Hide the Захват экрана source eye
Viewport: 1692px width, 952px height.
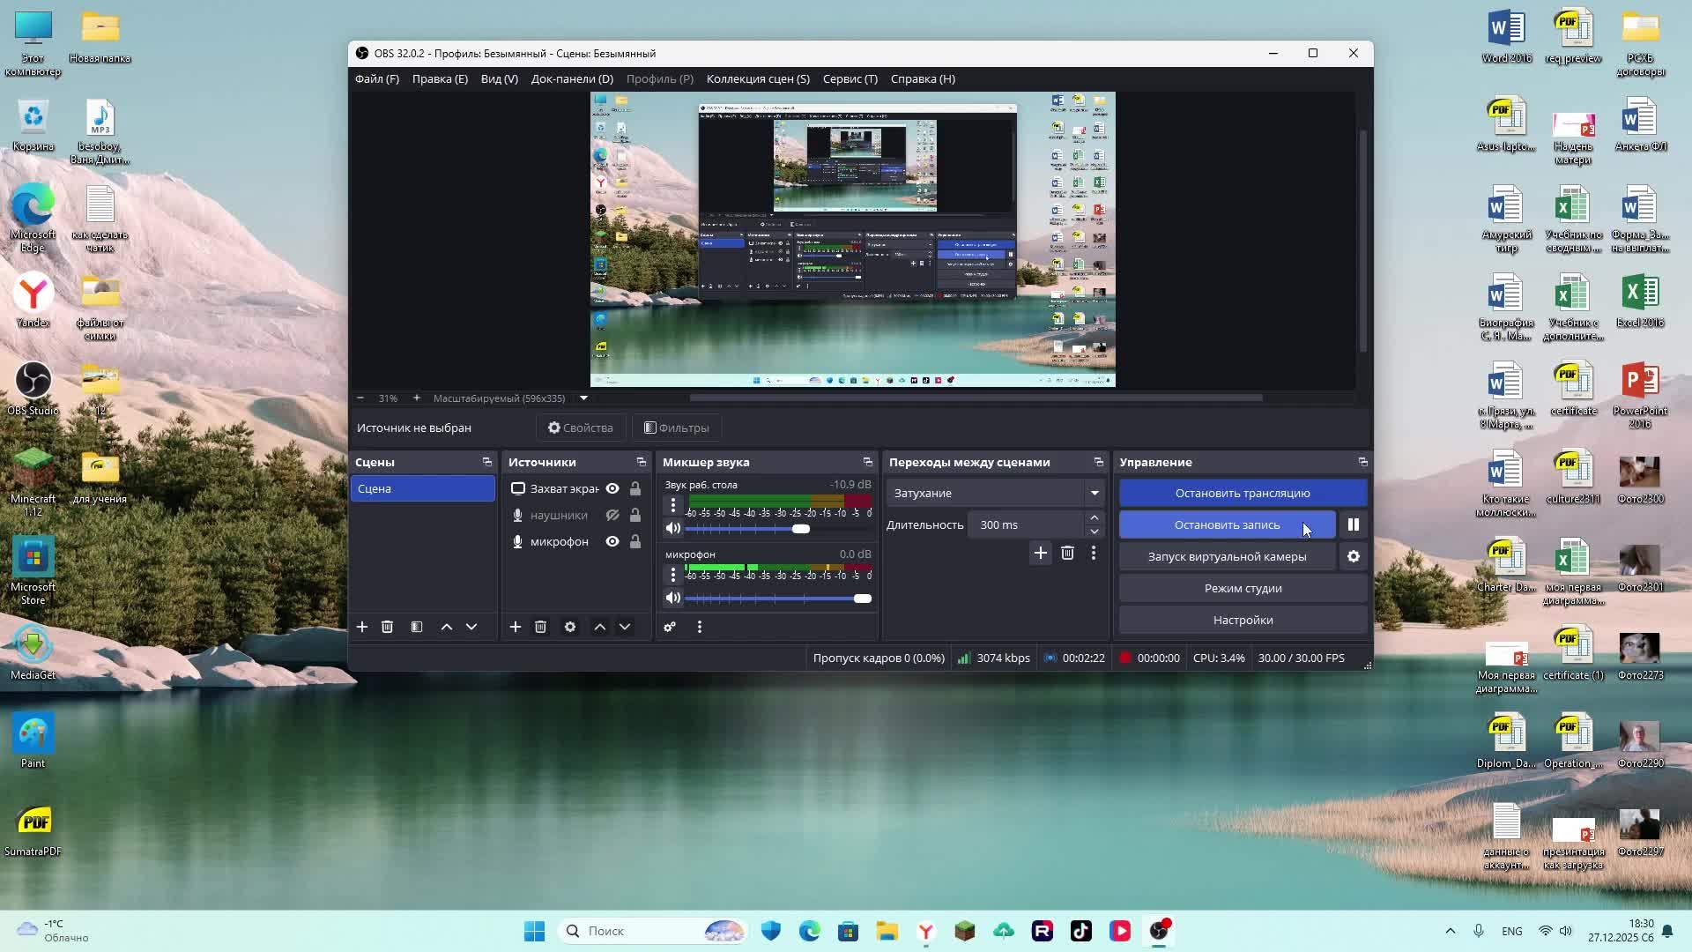[x=612, y=488]
